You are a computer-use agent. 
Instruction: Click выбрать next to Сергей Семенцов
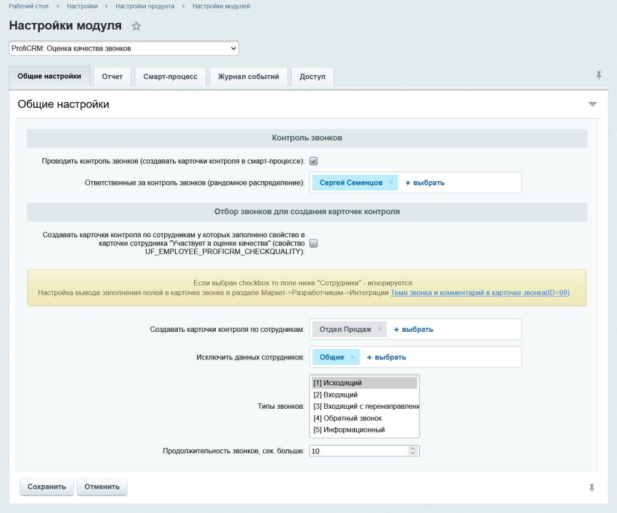pos(425,182)
